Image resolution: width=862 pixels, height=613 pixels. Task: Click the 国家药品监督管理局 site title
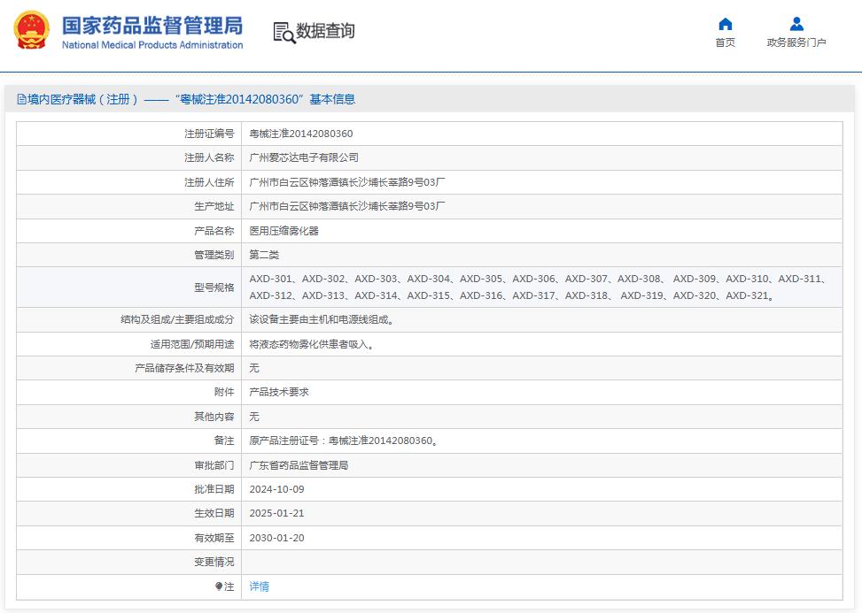(151, 24)
